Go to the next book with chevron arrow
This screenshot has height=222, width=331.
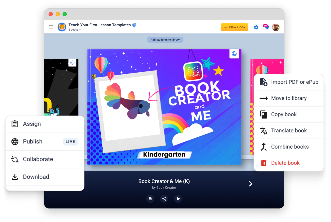pos(251,184)
